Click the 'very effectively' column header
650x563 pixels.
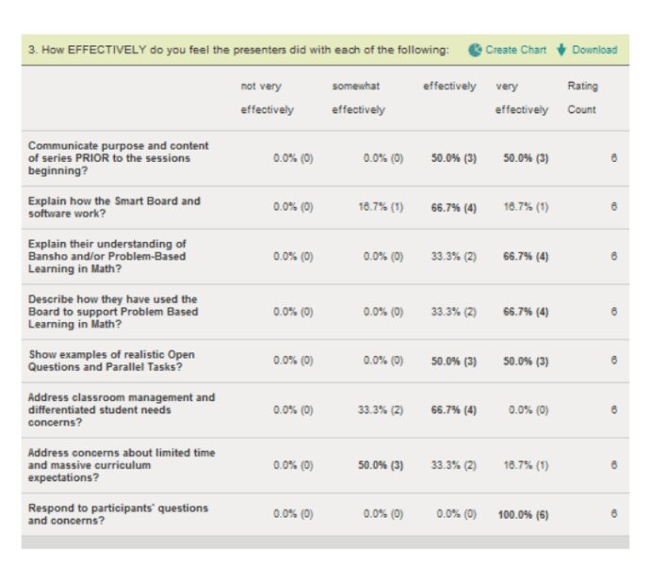(521, 98)
